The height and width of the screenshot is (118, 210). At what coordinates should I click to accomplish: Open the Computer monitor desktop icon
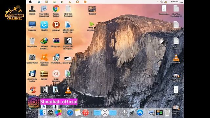[x=32, y=25]
